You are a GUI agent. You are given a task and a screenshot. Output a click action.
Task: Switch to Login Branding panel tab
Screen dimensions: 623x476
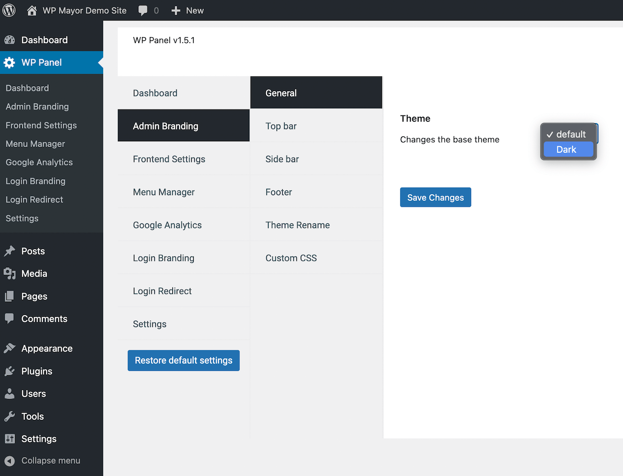tap(183, 258)
